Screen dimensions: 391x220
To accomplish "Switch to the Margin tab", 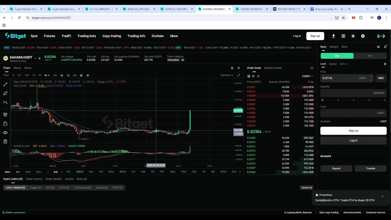I will [x=334, y=47].
